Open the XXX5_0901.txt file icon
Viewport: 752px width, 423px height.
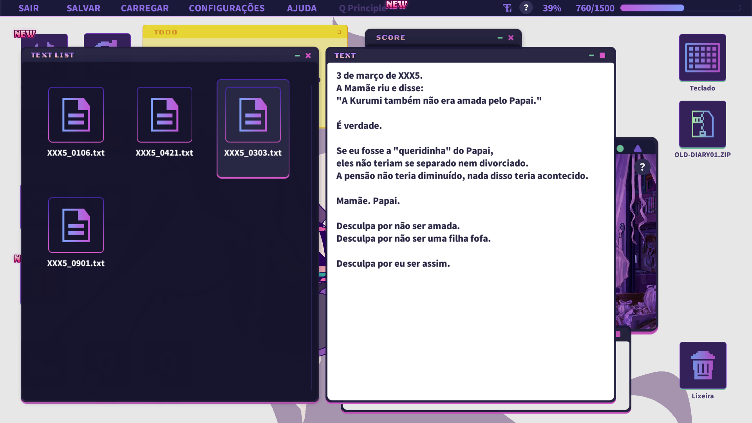tap(76, 225)
